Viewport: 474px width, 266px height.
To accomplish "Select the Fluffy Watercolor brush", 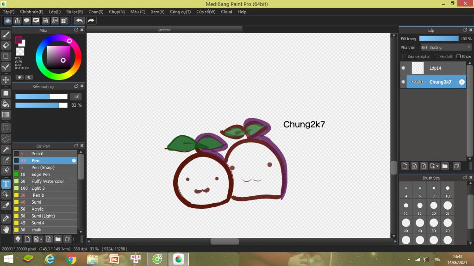I will [x=45, y=181].
